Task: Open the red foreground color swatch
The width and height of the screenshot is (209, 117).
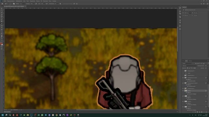Action: 1,44
